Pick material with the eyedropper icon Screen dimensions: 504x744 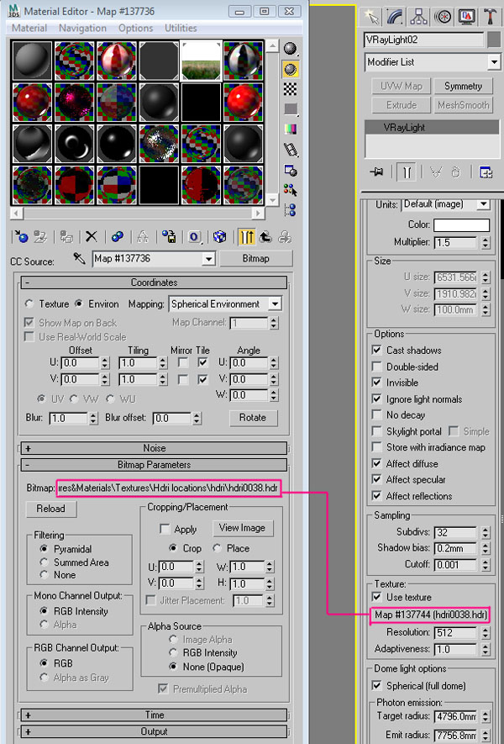[x=79, y=259]
